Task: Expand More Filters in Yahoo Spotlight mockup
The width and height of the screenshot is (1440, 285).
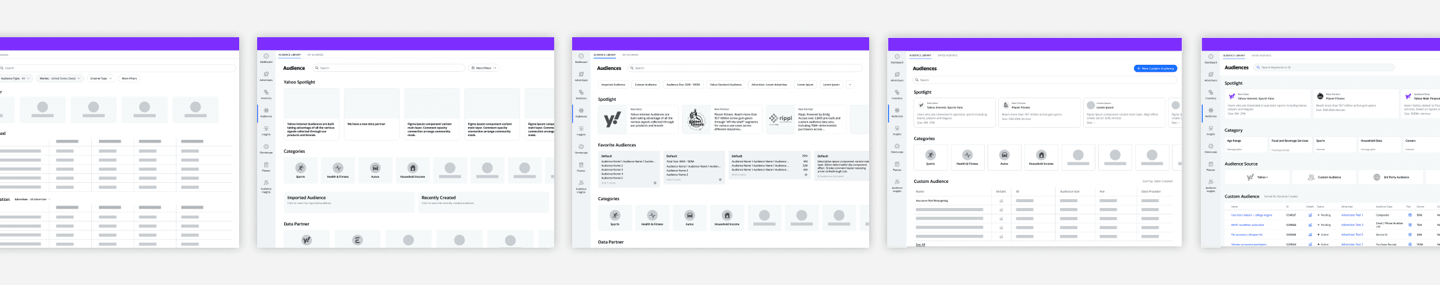Action: tap(483, 67)
